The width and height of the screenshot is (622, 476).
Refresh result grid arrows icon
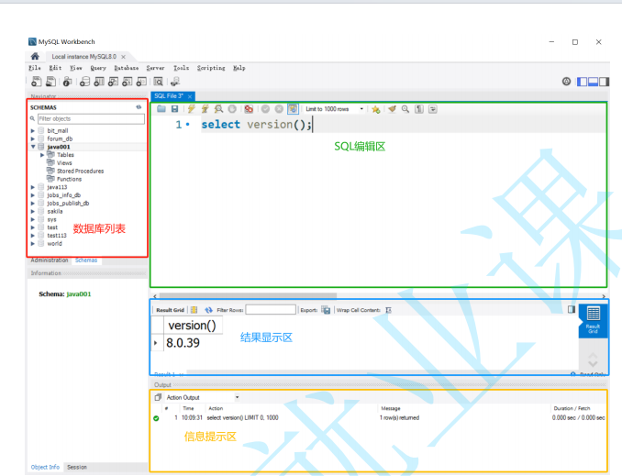(x=208, y=310)
